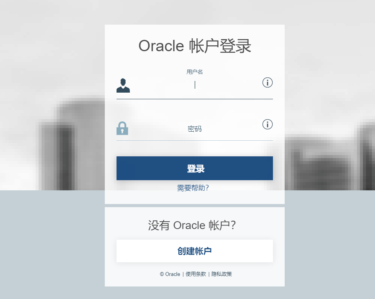Click the padlock icon beside 密码
Viewport: 375px width, 299px height.
122,128
